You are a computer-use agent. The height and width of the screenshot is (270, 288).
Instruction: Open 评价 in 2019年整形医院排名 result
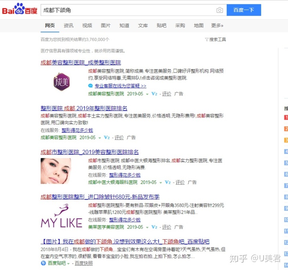coord(119,138)
